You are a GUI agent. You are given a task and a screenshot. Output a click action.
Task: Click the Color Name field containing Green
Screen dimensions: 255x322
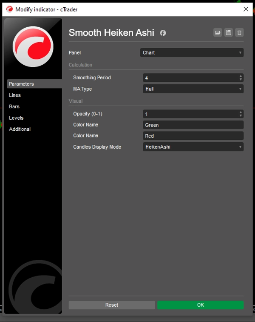(193, 125)
